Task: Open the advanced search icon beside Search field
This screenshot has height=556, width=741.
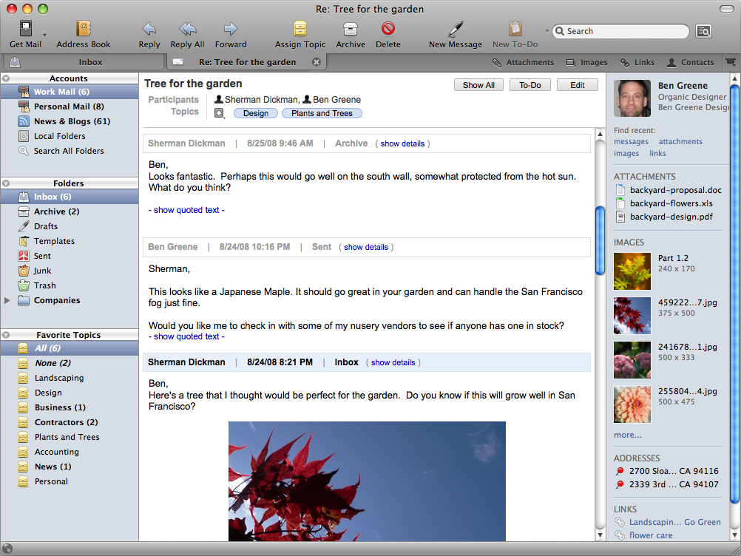Action: coord(704,31)
